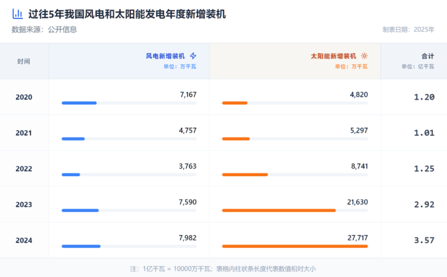Viewport: 447px width, 277px height.
Task: Select the 合计 column header
Action: pyautogui.click(x=428, y=55)
